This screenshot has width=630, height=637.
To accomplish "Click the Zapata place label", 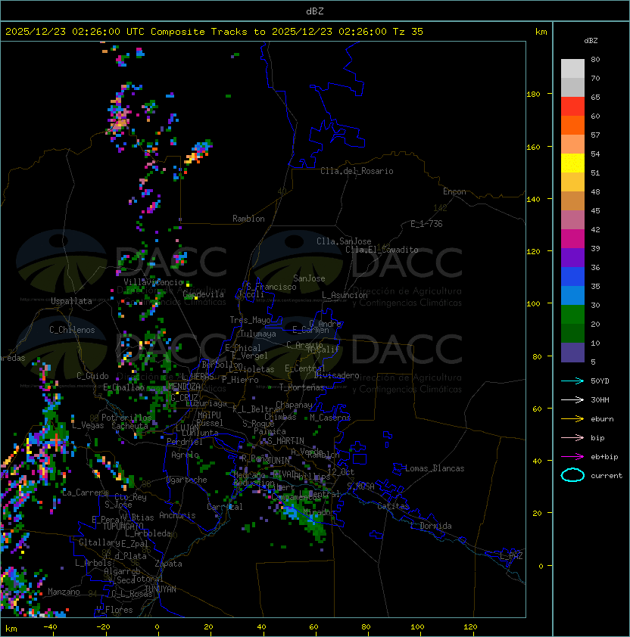I will (x=168, y=564).
